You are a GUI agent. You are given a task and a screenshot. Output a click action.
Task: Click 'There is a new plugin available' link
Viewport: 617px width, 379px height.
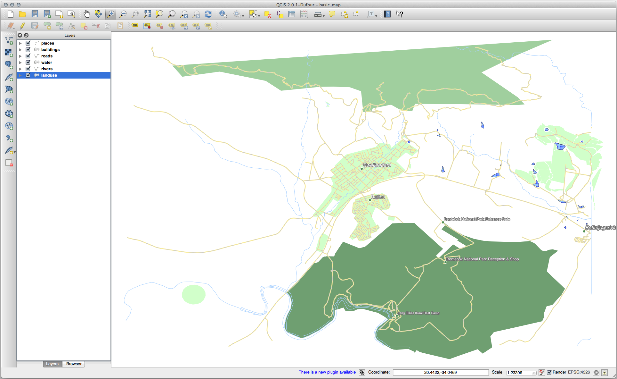tap(327, 372)
